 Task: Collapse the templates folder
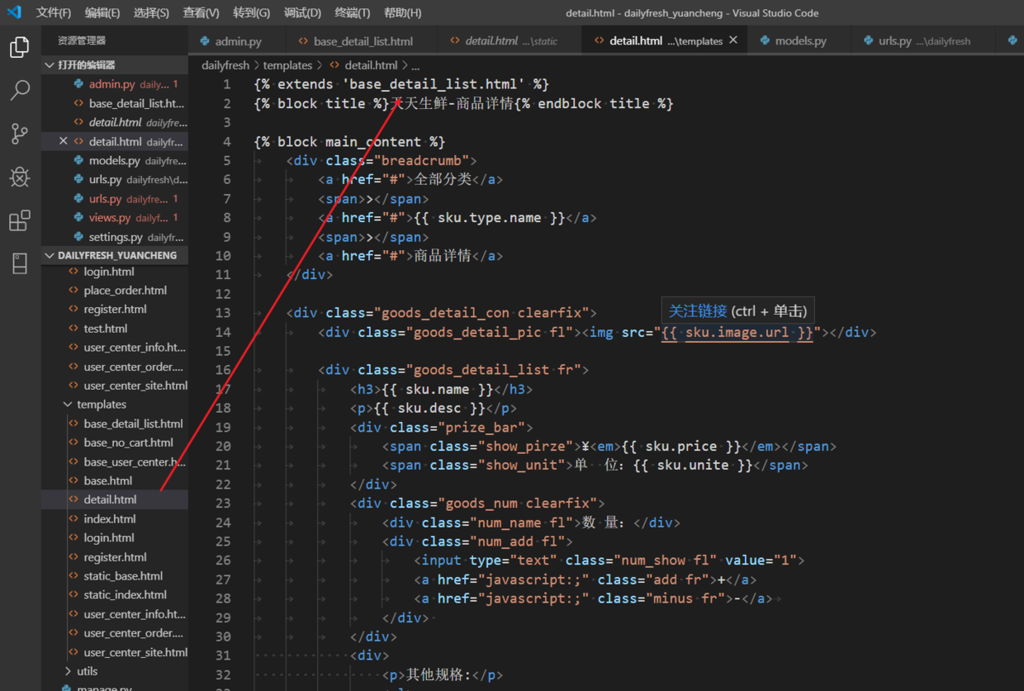[x=102, y=405]
